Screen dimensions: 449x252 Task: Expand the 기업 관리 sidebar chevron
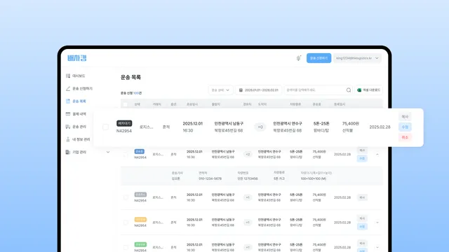click(108, 152)
